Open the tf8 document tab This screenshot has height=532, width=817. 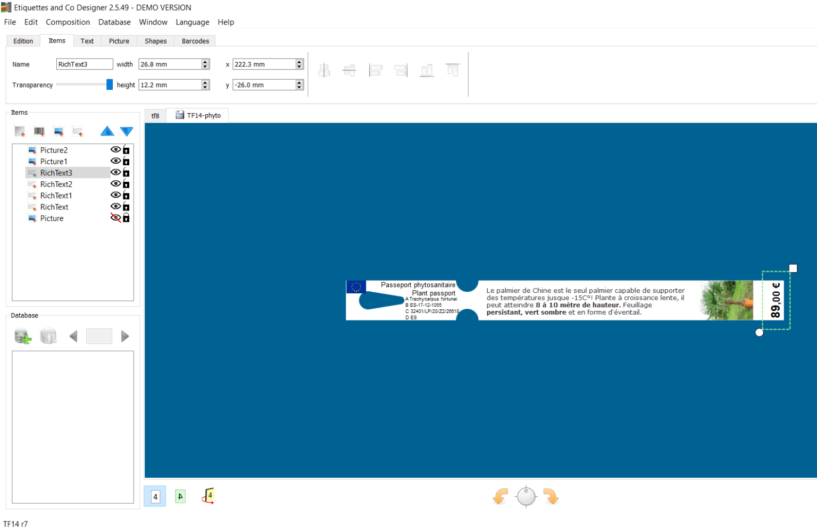(x=155, y=115)
